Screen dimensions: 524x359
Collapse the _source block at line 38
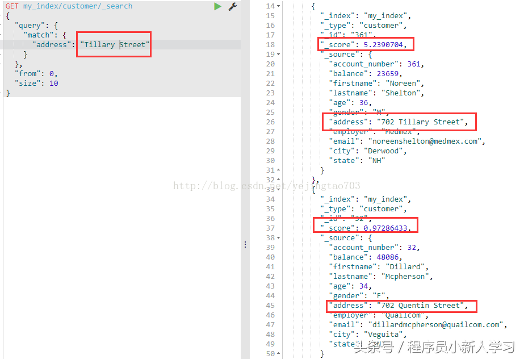tap(279, 237)
